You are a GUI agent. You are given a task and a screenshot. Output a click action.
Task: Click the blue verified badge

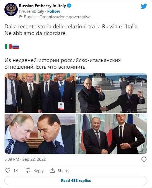pos(69,6)
